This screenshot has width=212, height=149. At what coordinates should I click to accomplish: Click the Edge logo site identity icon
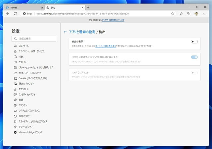click(x=24, y=14)
